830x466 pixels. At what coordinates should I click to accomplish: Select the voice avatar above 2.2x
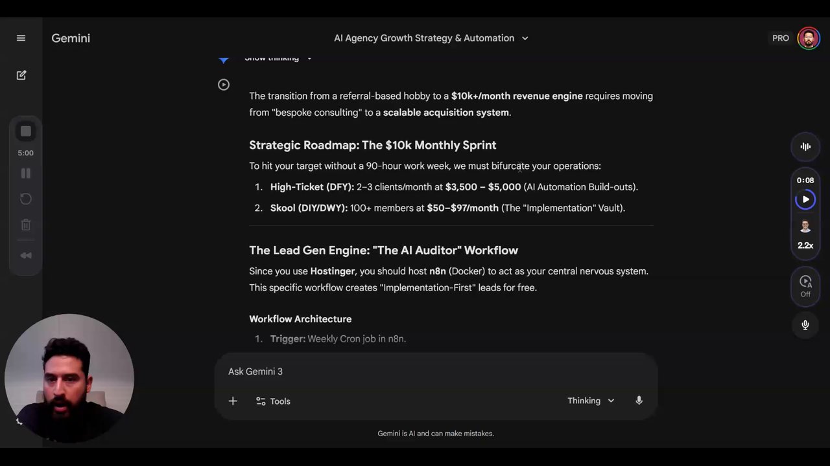pyautogui.click(x=805, y=227)
